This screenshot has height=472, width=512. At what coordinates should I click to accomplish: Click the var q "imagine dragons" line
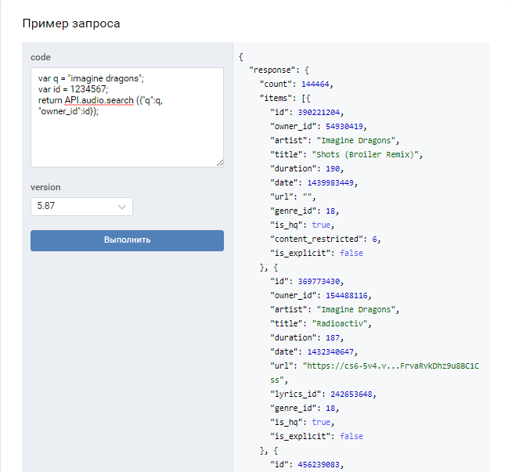click(91, 78)
